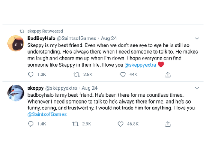Open the Aug 24 timestamp on skeppy's tweet
This screenshot has width=206, height=154.
(90, 88)
